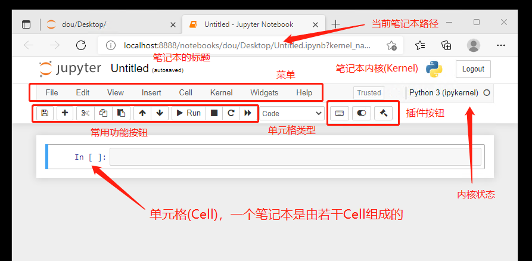Interrupt the kernel with stop icon
This screenshot has width=532, height=261.
coord(214,113)
